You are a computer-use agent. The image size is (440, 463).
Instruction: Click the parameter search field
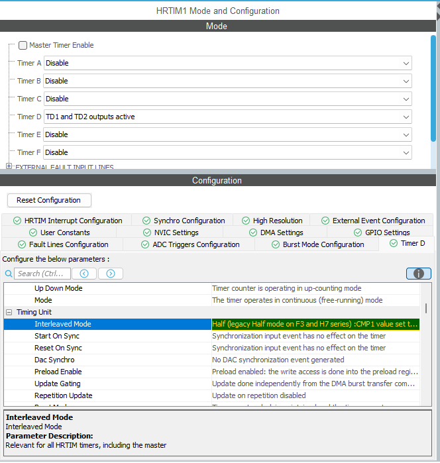click(x=42, y=274)
